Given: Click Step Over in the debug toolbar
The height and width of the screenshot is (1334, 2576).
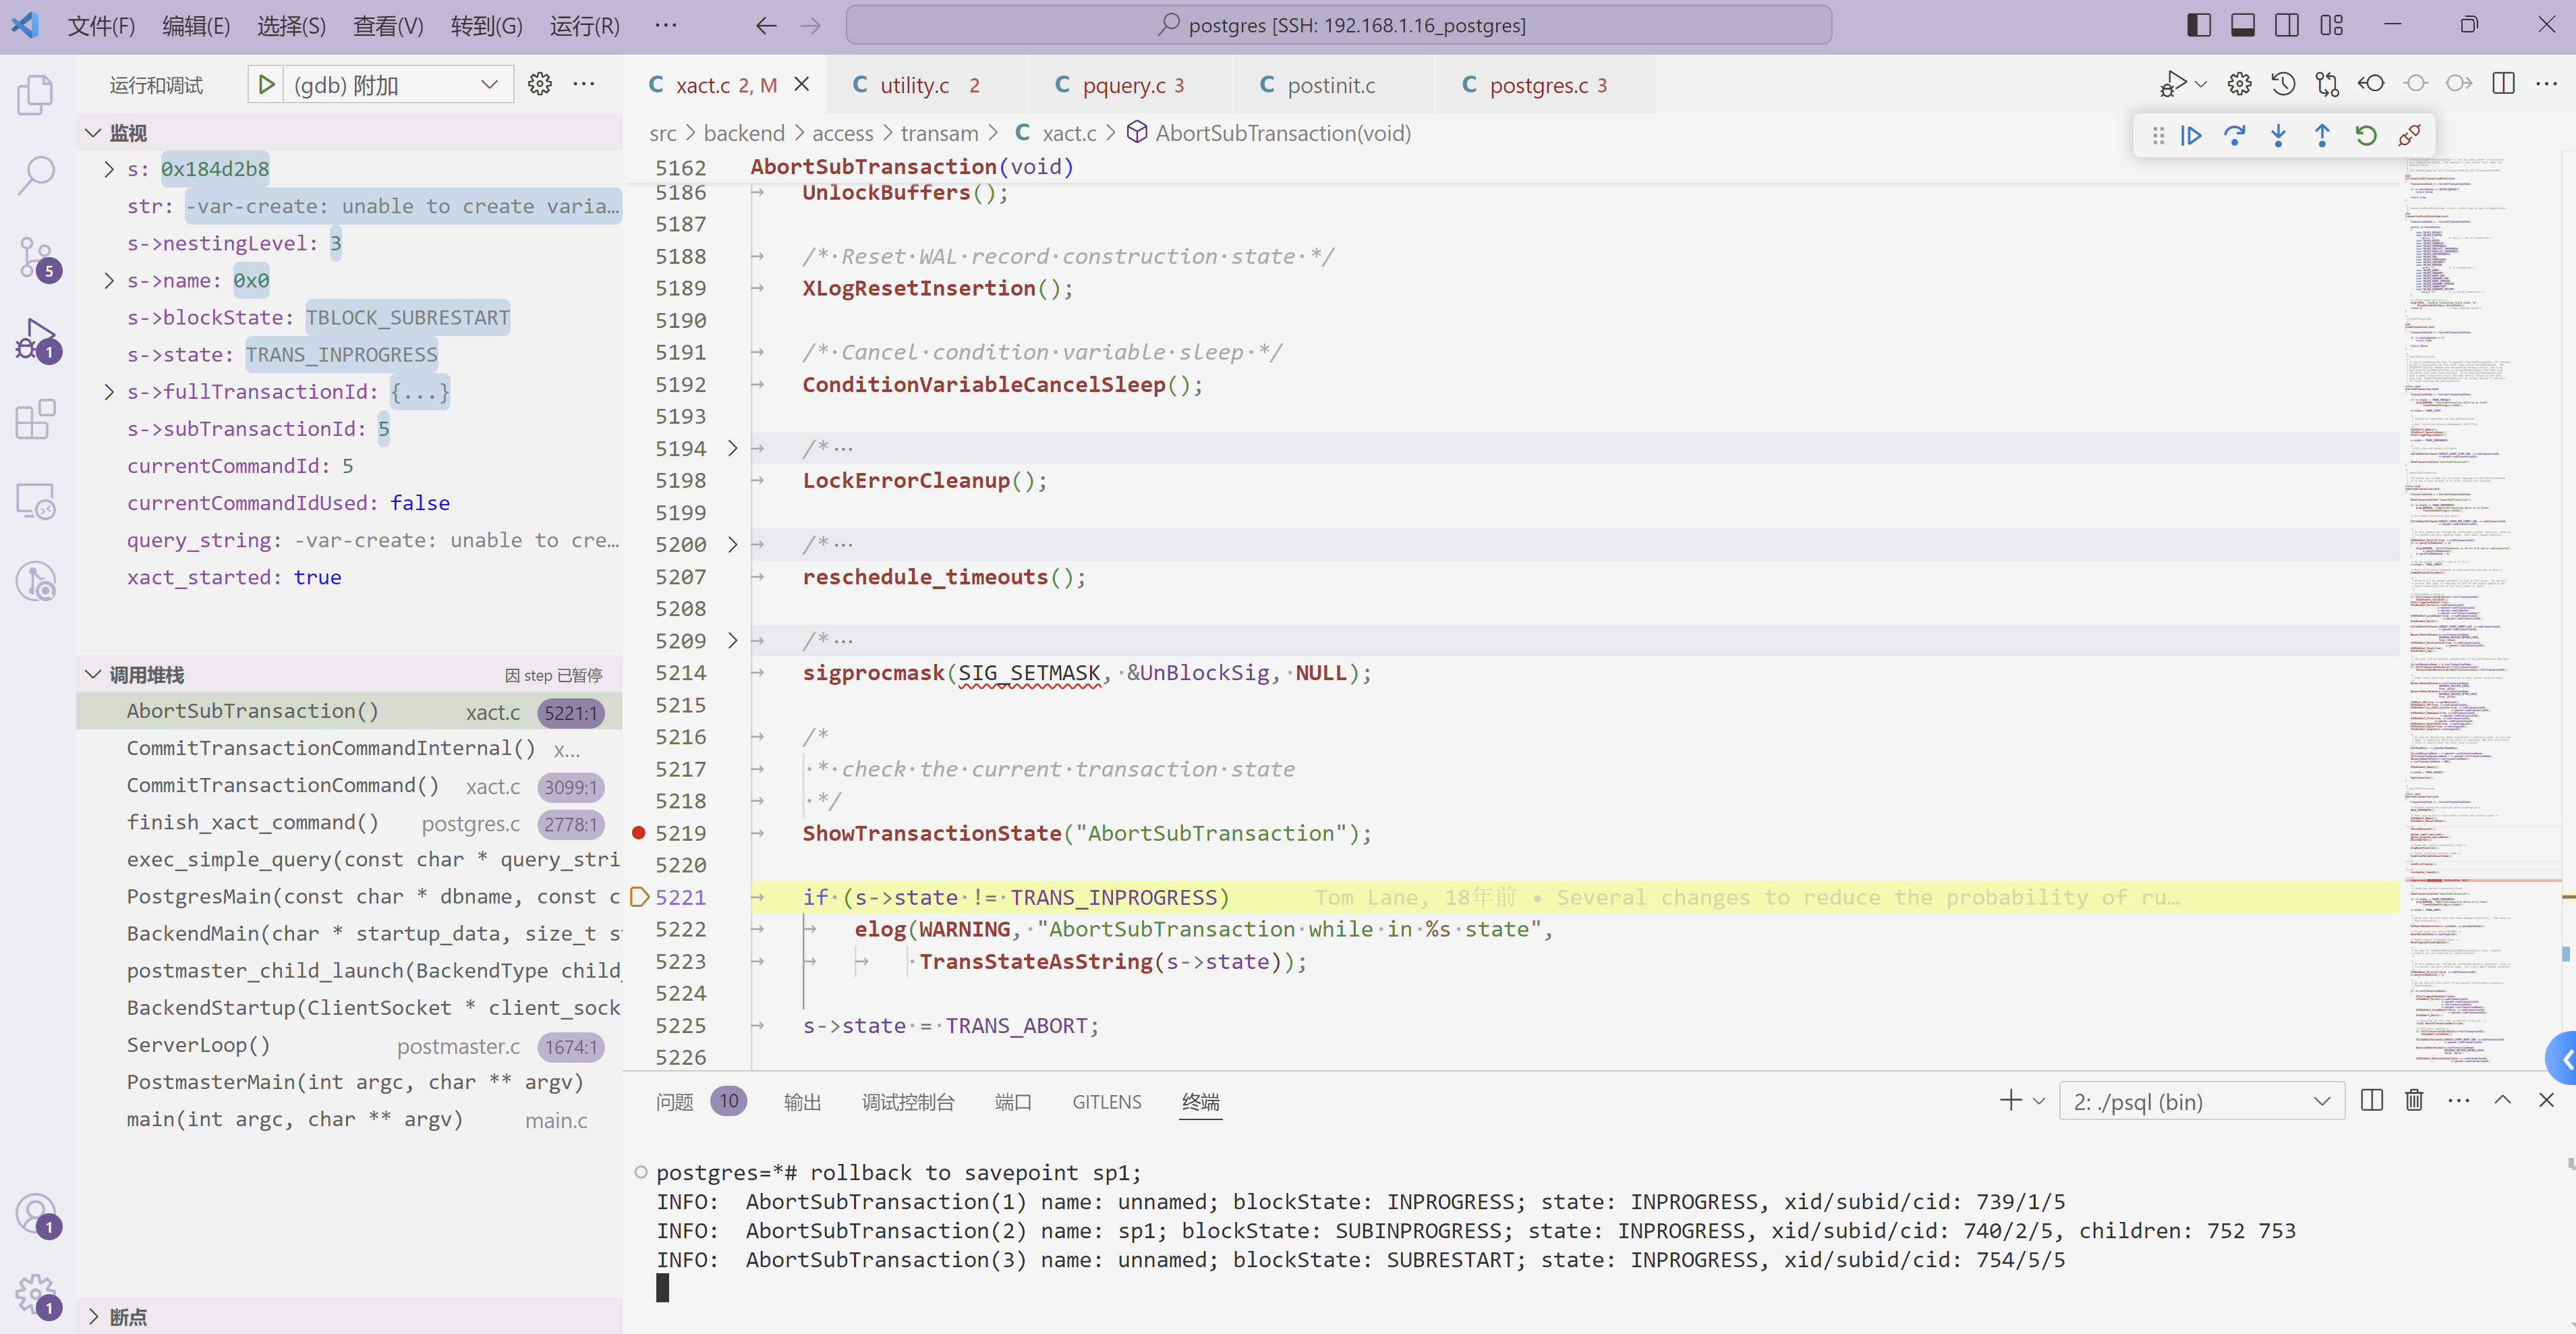Looking at the screenshot, I should [2234, 136].
